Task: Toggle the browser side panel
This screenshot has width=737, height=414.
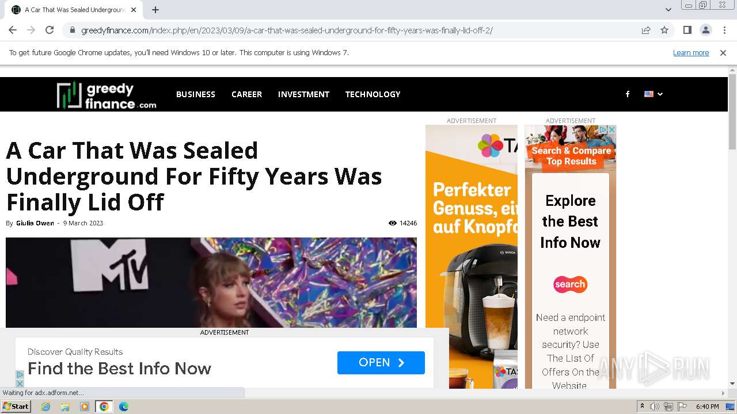Action: (x=687, y=30)
